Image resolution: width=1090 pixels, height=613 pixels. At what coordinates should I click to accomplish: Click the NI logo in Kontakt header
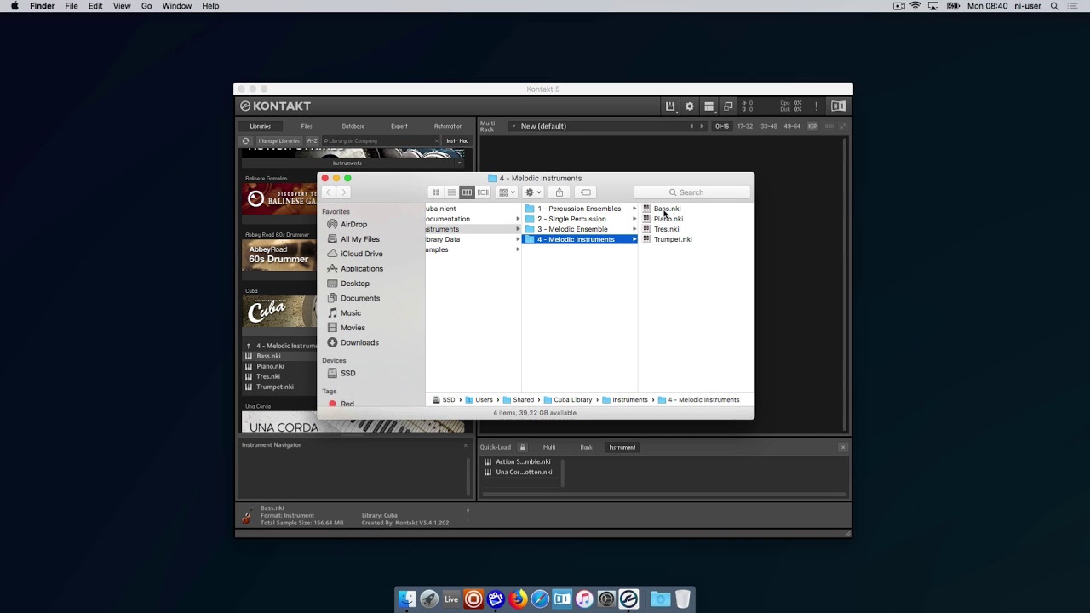tap(838, 106)
